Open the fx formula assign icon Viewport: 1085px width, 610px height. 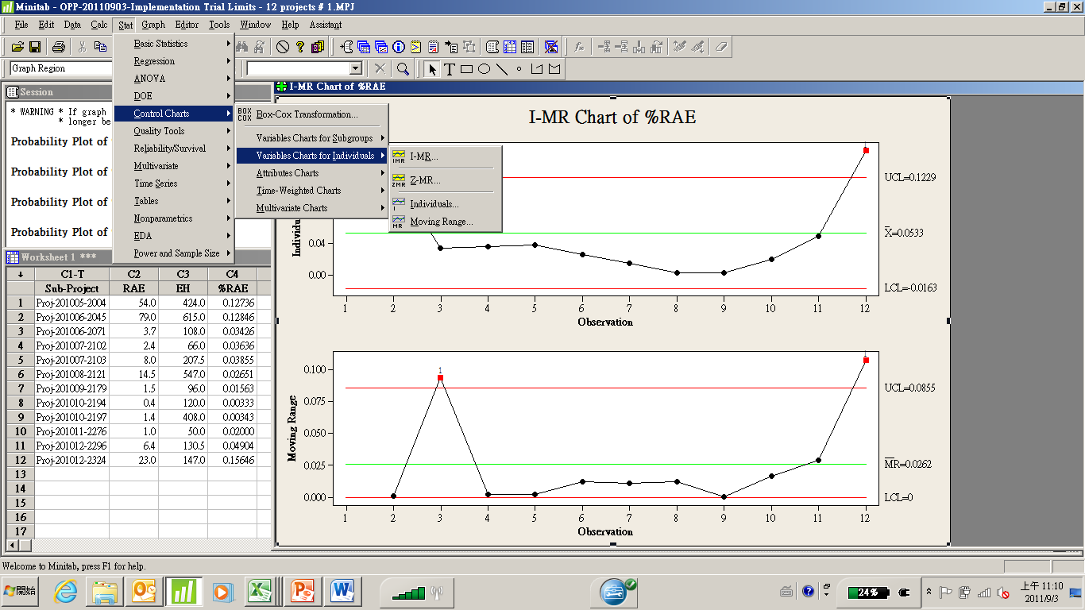(579, 47)
